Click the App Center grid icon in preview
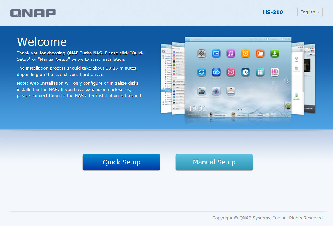Image resolution: width=333 pixels, height=226 pixels. coord(260,72)
